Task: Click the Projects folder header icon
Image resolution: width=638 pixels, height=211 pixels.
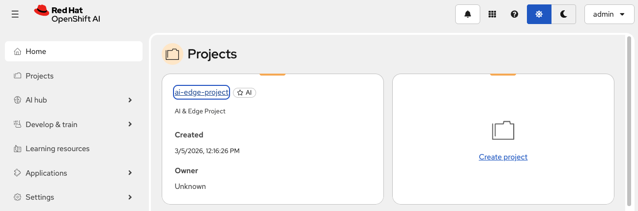Action: click(173, 54)
